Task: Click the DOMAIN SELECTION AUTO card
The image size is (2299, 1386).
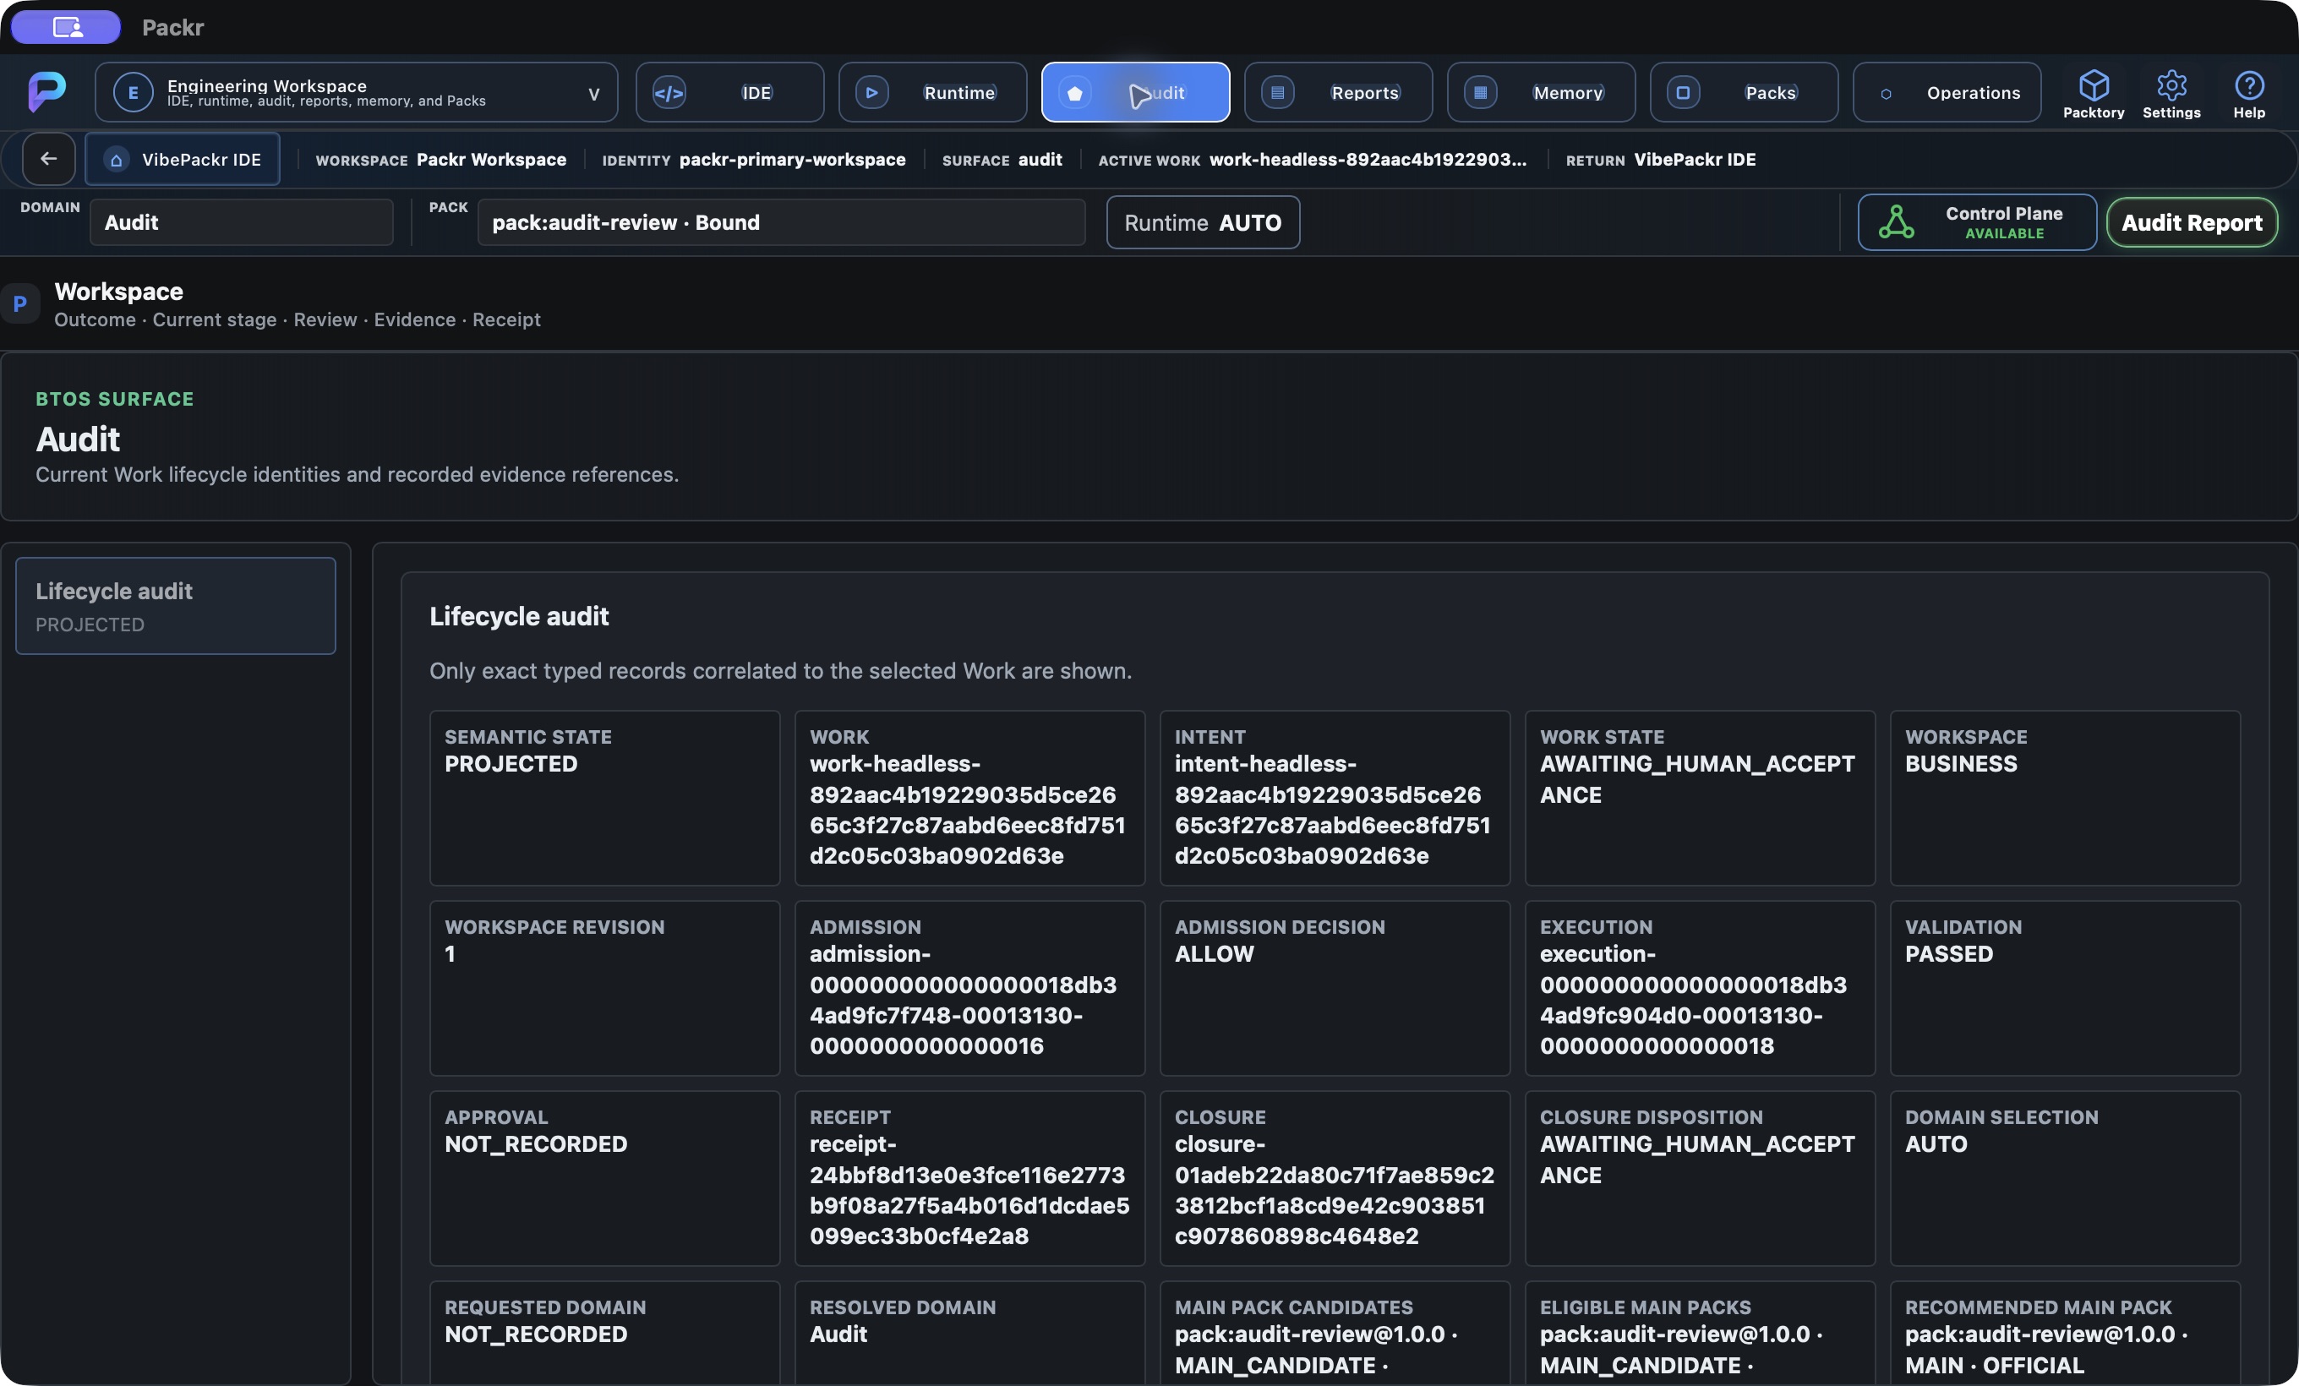Action: (x=2065, y=1179)
